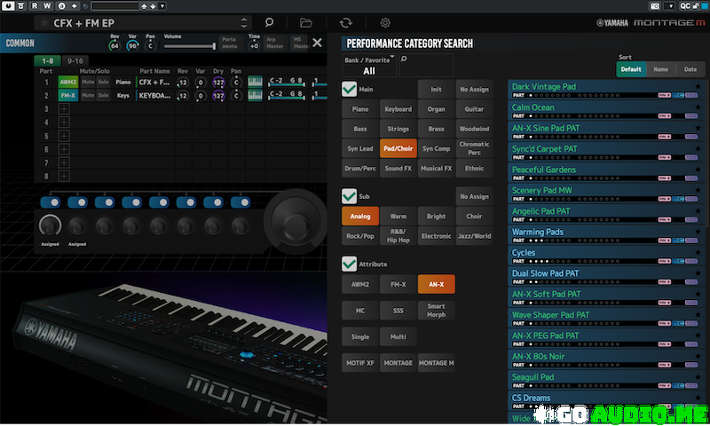The width and height of the screenshot is (710, 426).
Task: Adjust the Common Volume slider
Action: 188,44
